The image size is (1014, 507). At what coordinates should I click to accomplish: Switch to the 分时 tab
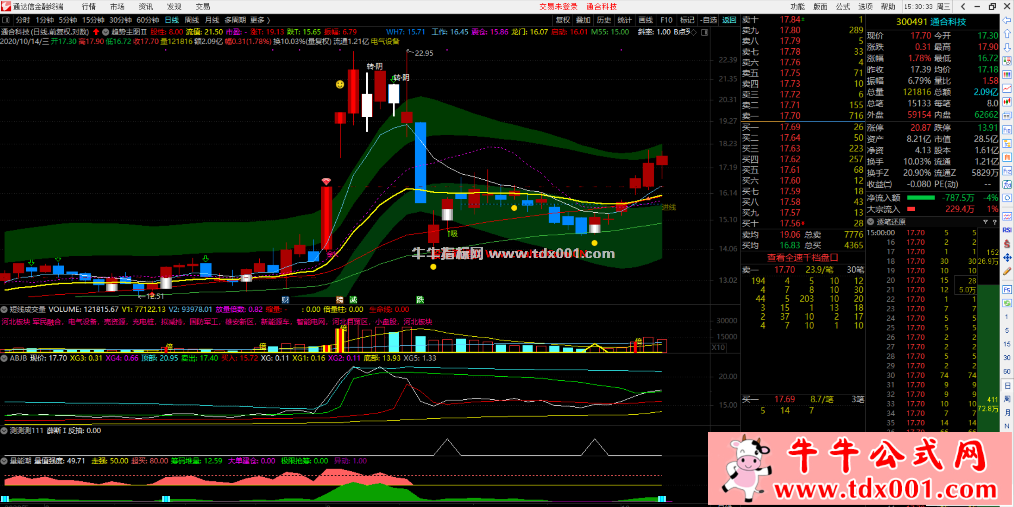23,20
